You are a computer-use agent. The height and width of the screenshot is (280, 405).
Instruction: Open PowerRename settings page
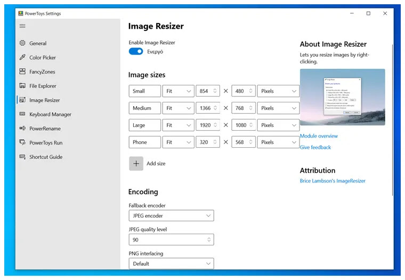45,129
